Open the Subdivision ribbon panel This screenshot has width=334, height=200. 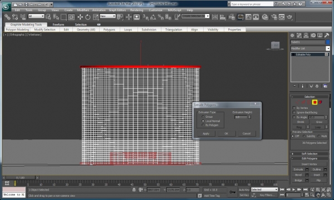149,29
